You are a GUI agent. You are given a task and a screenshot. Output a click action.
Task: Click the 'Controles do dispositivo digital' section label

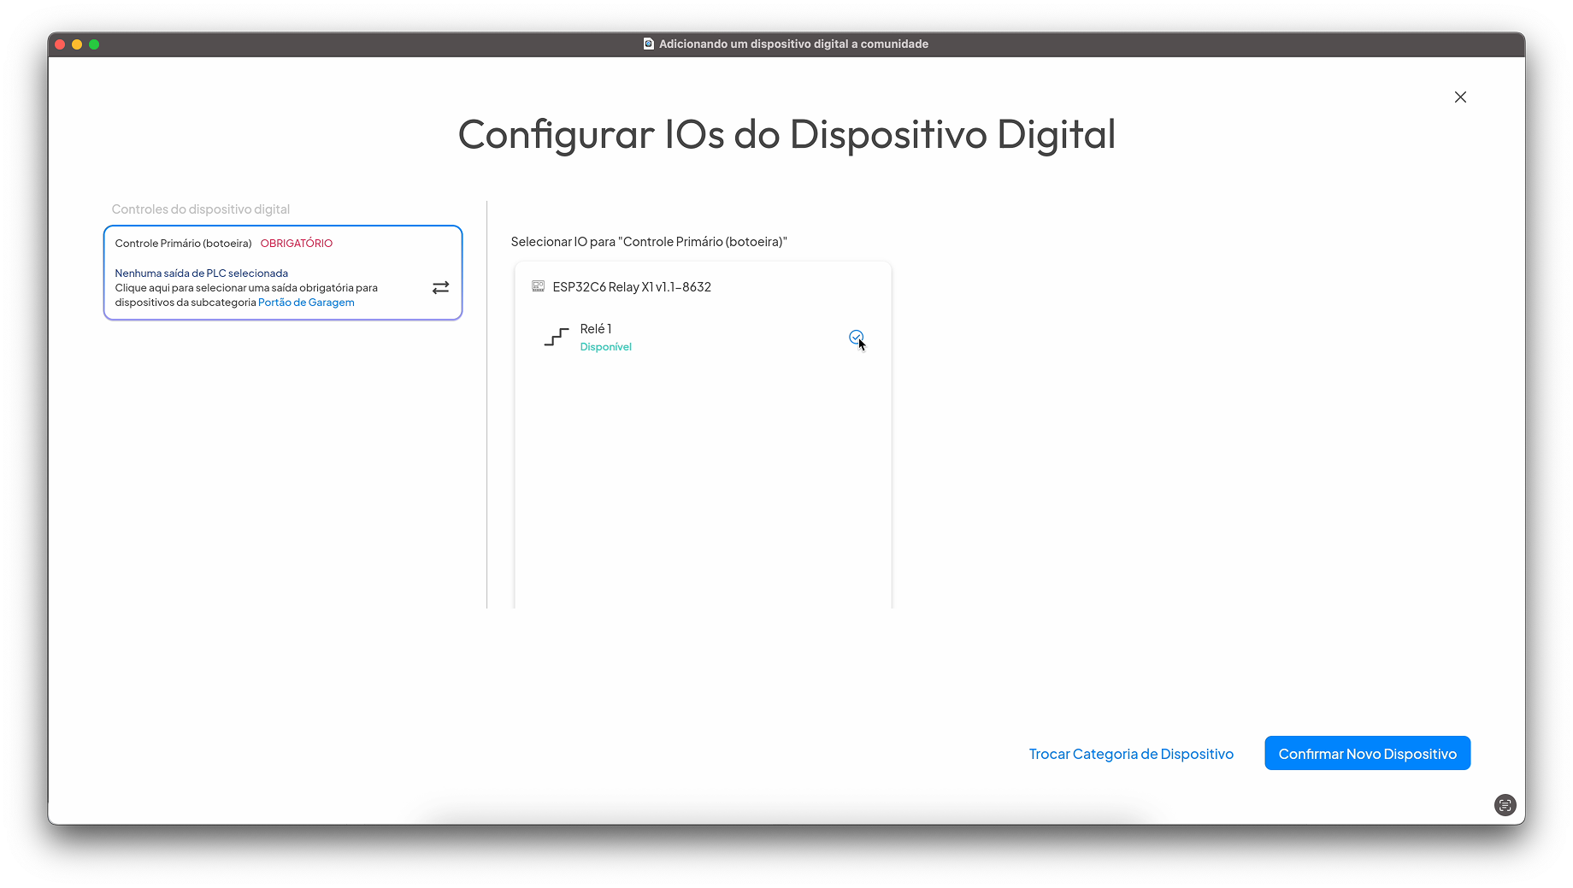[201, 209]
